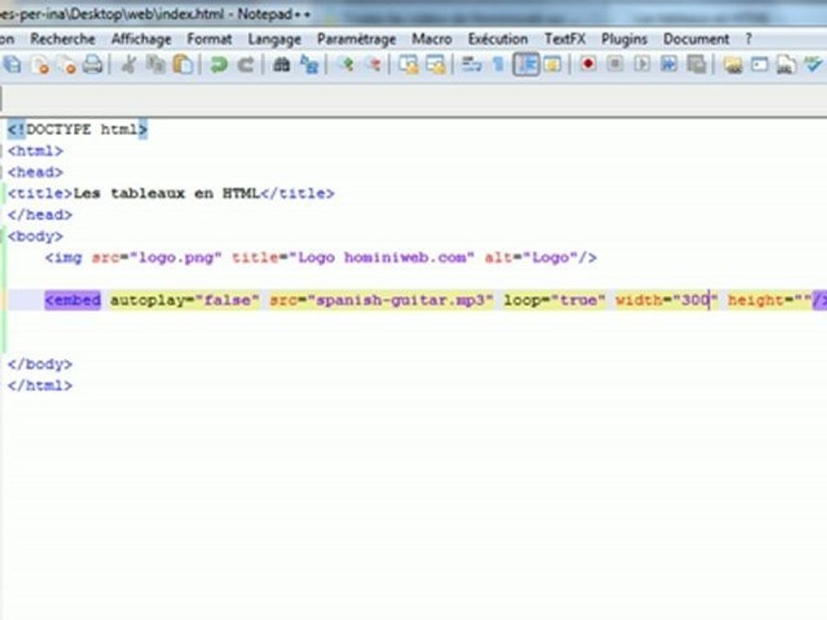This screenshot has height=620, width=827.
Task: Toggle the Word Wrap icon
Action: tap(471, 65)
